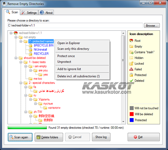Collapse the 'fa' folder node

(x=26, y=87)
